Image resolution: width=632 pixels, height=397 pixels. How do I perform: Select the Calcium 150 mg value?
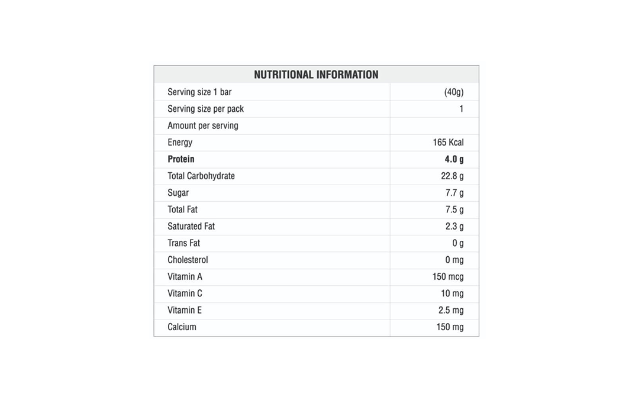point(450,327)
